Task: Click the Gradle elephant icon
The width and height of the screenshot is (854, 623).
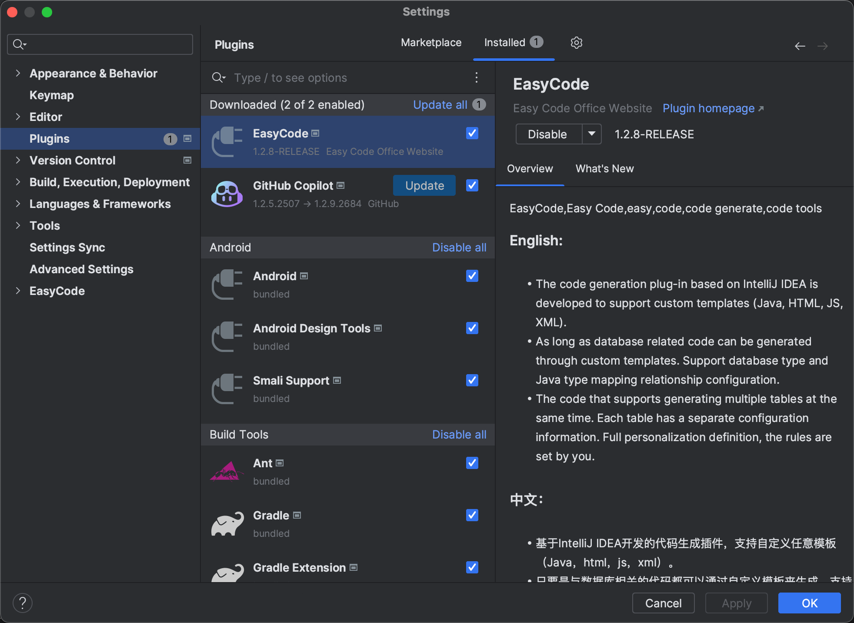Action: [227, 524]
